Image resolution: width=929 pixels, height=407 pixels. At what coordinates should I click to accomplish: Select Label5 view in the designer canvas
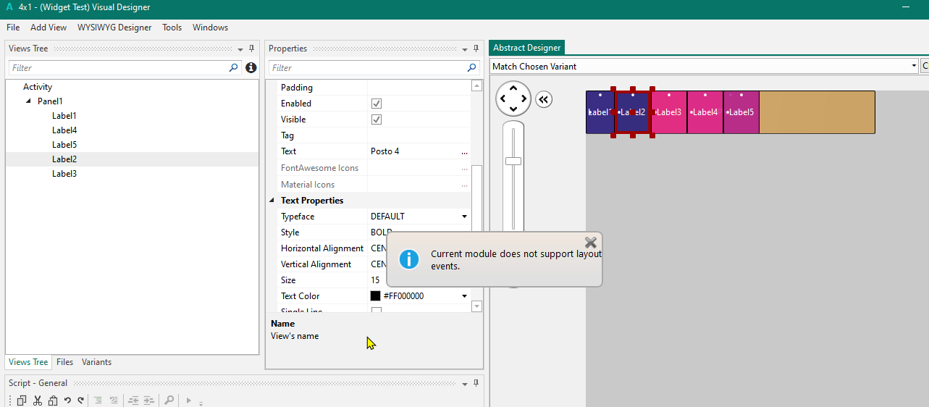741,112
